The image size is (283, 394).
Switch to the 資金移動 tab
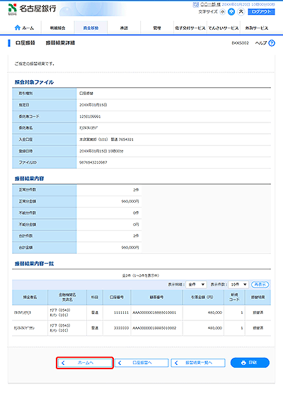coord(91,28)
